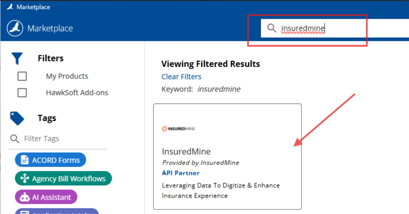Click the Filters heading text
The image size is (409, 214).
(50, 58)
